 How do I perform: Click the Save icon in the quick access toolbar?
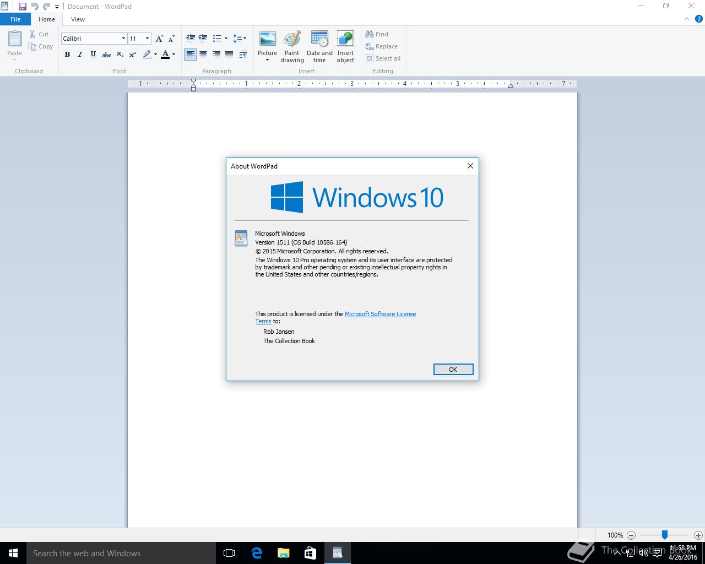coord(23,7)
